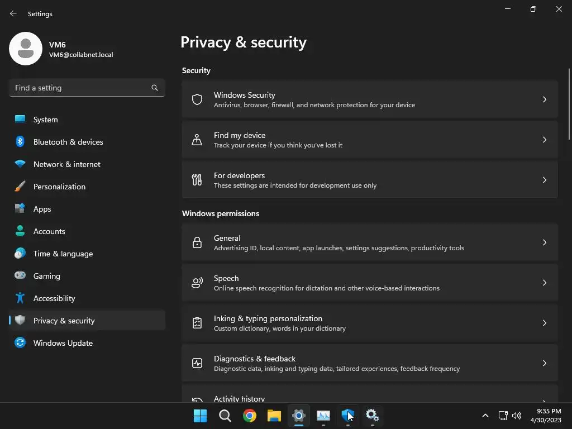Open the Find my device settings
This screenshot has height=429, width=572.
pos(369,140)
